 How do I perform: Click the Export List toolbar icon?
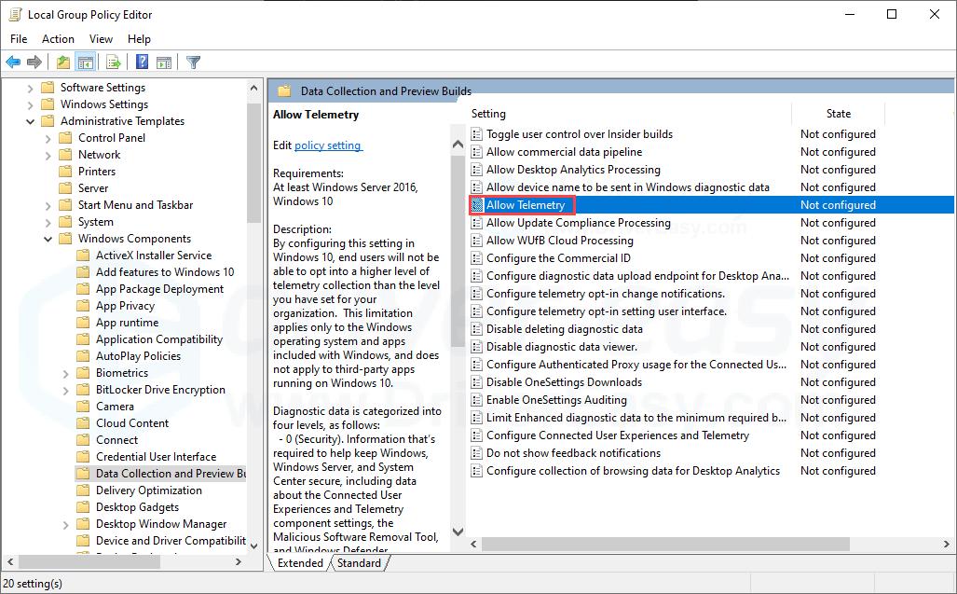(113, 62)
